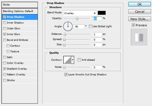
Task: Select the Pattern Overlay style row
Action: tap(20, 75)
